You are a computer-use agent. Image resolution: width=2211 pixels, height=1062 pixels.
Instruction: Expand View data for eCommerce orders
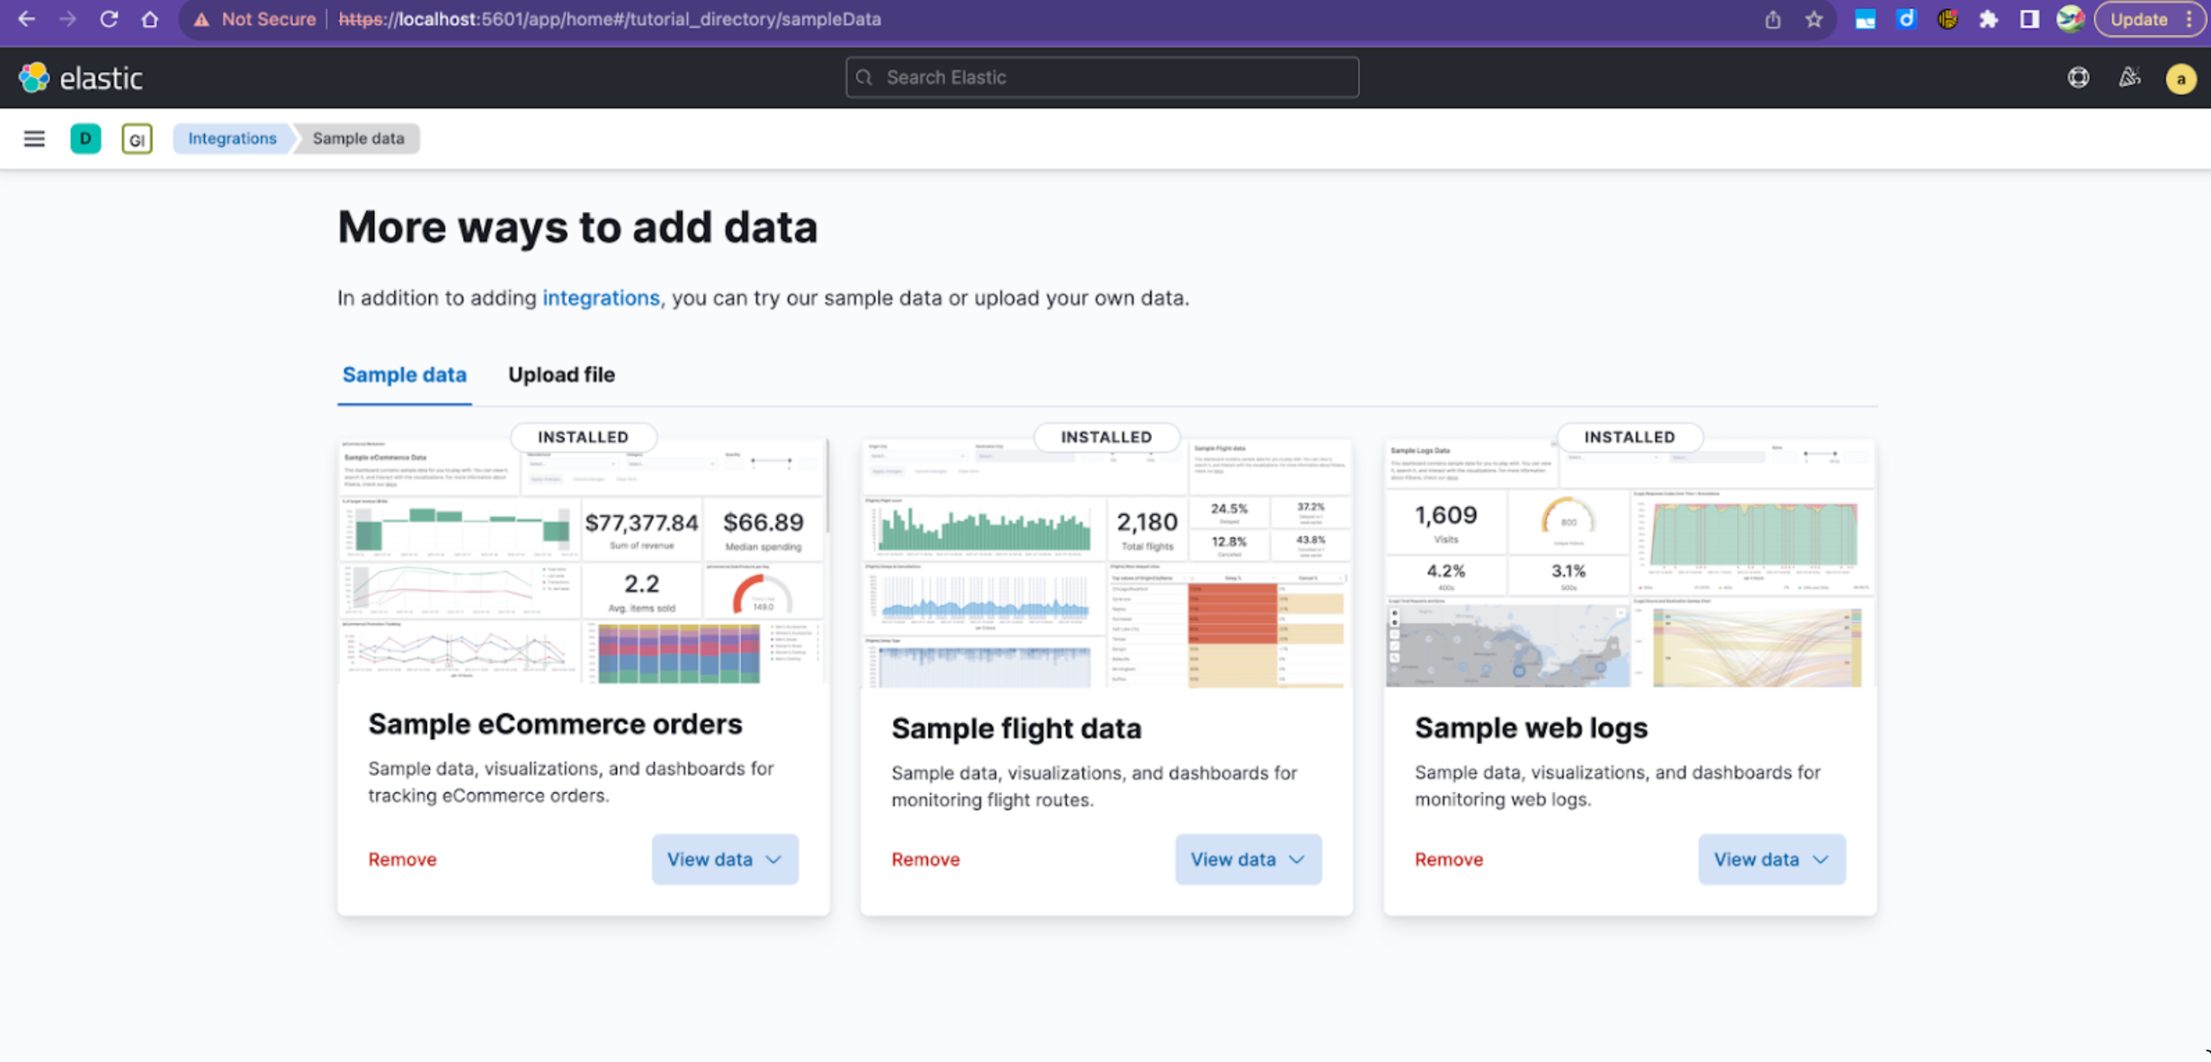point(725,859)
